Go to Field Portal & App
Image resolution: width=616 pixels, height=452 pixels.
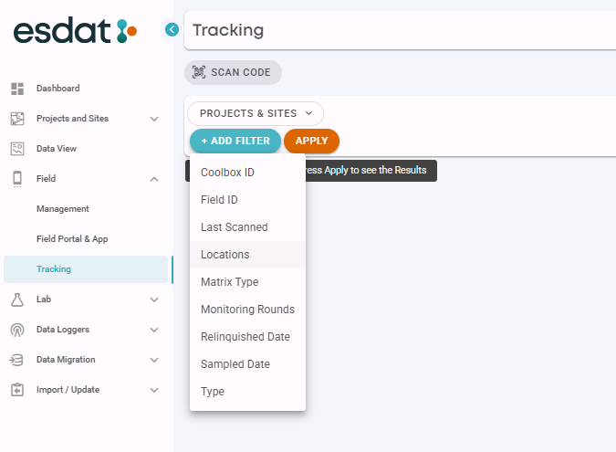[x=72, y=239]
